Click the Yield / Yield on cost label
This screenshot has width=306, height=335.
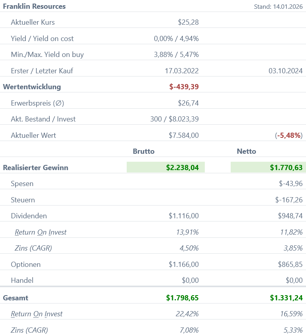tap(42, 39)
